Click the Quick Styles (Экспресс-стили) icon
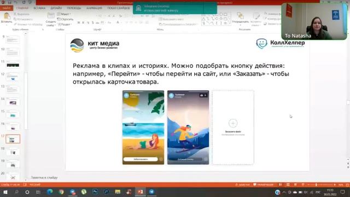Image resolution: width=350 pixels, height=197 pixels. tap(256, 16)
